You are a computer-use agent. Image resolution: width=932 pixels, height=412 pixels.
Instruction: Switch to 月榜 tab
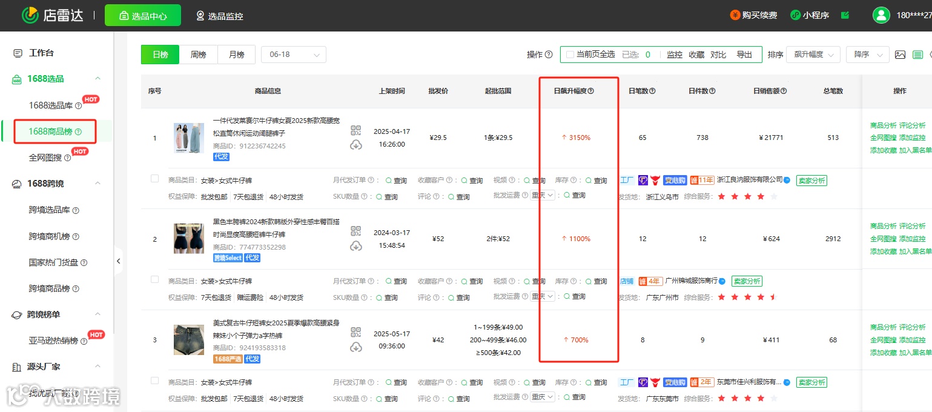[x=237, y=55]
